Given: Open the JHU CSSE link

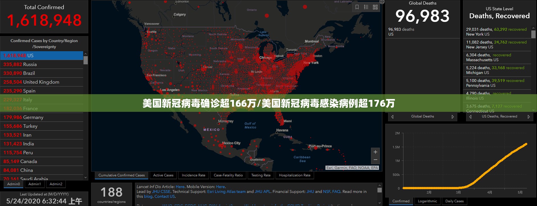Looking at the screenshot, I should [161, 191].
